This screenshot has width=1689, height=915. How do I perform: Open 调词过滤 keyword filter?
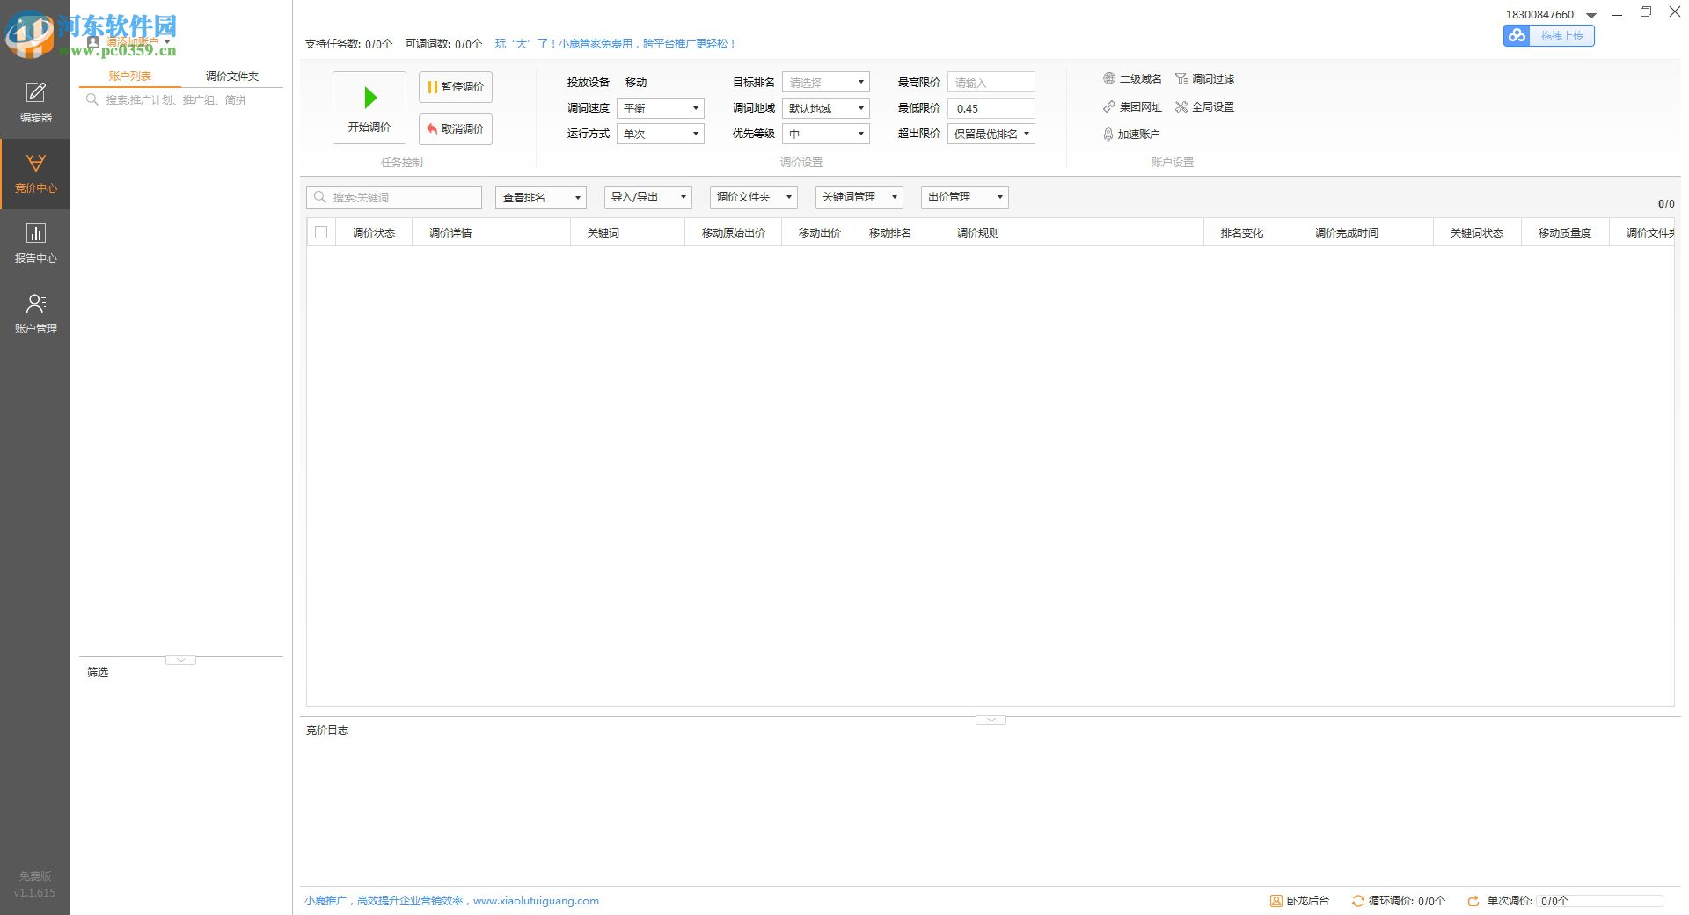(x=1205, y=79)
